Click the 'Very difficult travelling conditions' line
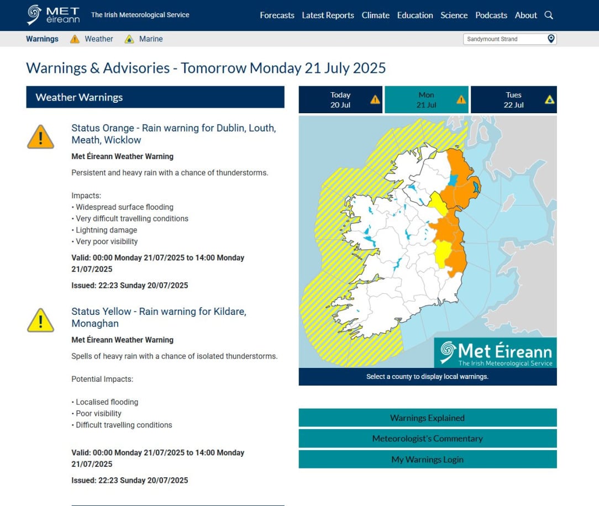This screenshot has width=599, height=506. (x=130, y=218)
